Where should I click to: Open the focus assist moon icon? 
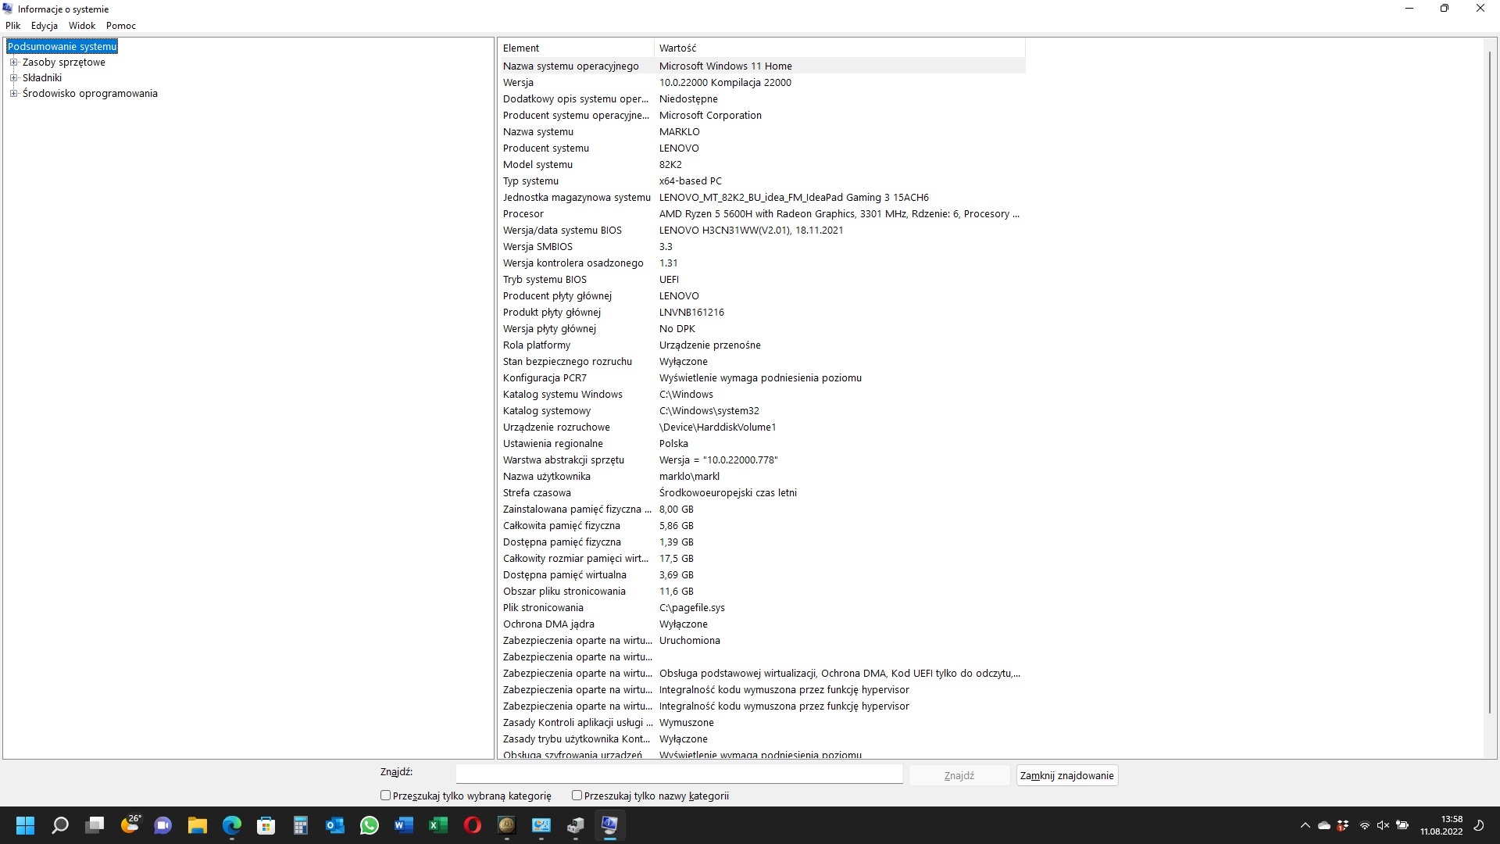coord(1479,825)
